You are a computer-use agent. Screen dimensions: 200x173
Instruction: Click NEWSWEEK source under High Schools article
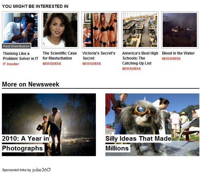(x=132, y=69)
